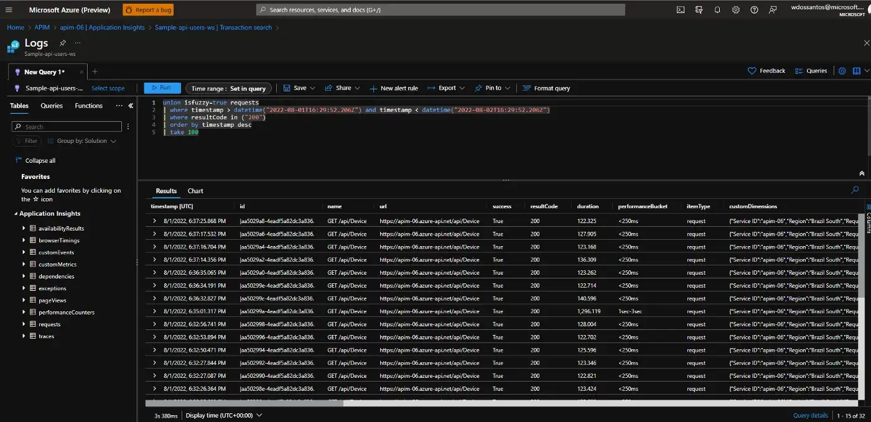Expand the dependencies table
This screenshot has height=422, width=871.
pyautogui.click(x=24, y=276)
